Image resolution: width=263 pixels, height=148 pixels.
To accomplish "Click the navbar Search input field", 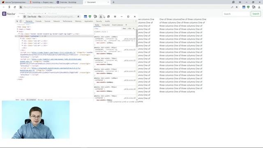I will [236, 14].
